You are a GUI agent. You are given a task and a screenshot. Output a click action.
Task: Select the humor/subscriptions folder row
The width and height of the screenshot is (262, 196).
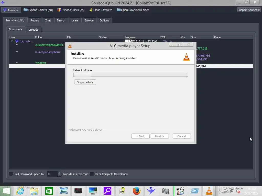click(x=48, y=52)
